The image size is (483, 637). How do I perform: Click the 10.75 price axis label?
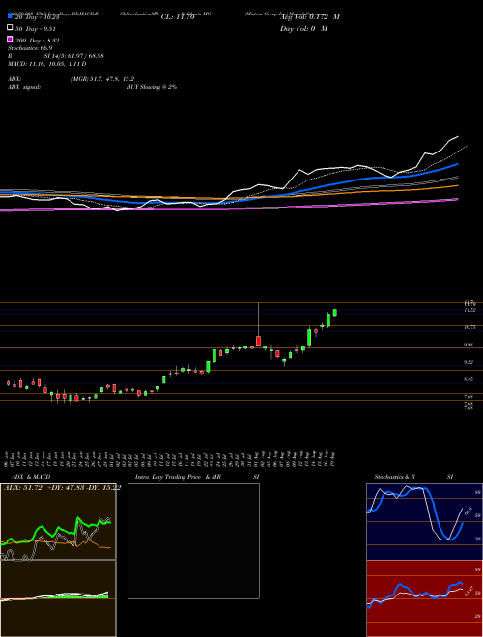(469, 327)
